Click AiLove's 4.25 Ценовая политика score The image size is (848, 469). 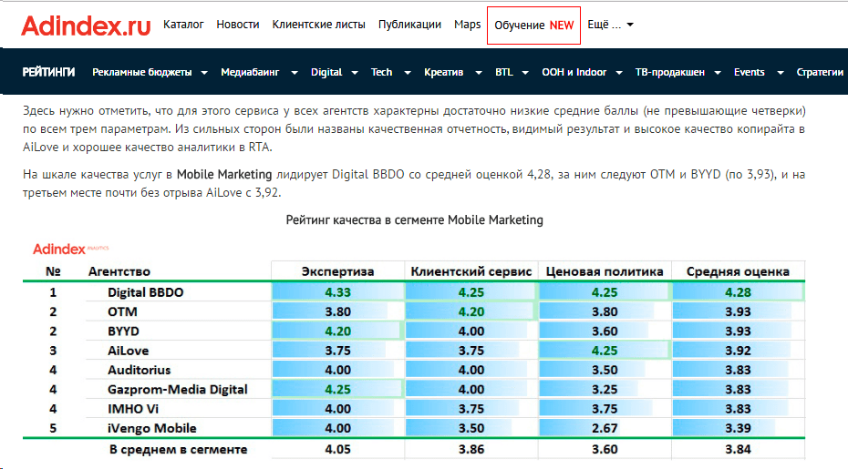tap(605, 351)
